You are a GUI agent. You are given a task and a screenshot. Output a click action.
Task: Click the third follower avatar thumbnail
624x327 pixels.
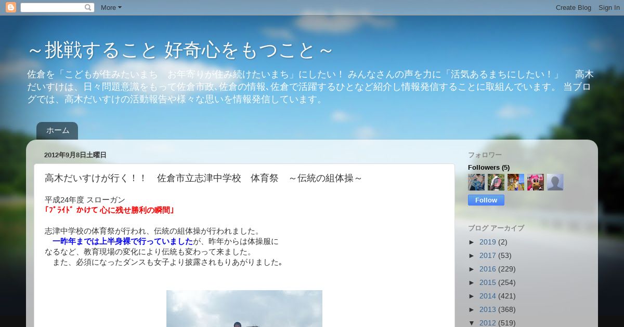pyautogui.click(x=516, y=182)
